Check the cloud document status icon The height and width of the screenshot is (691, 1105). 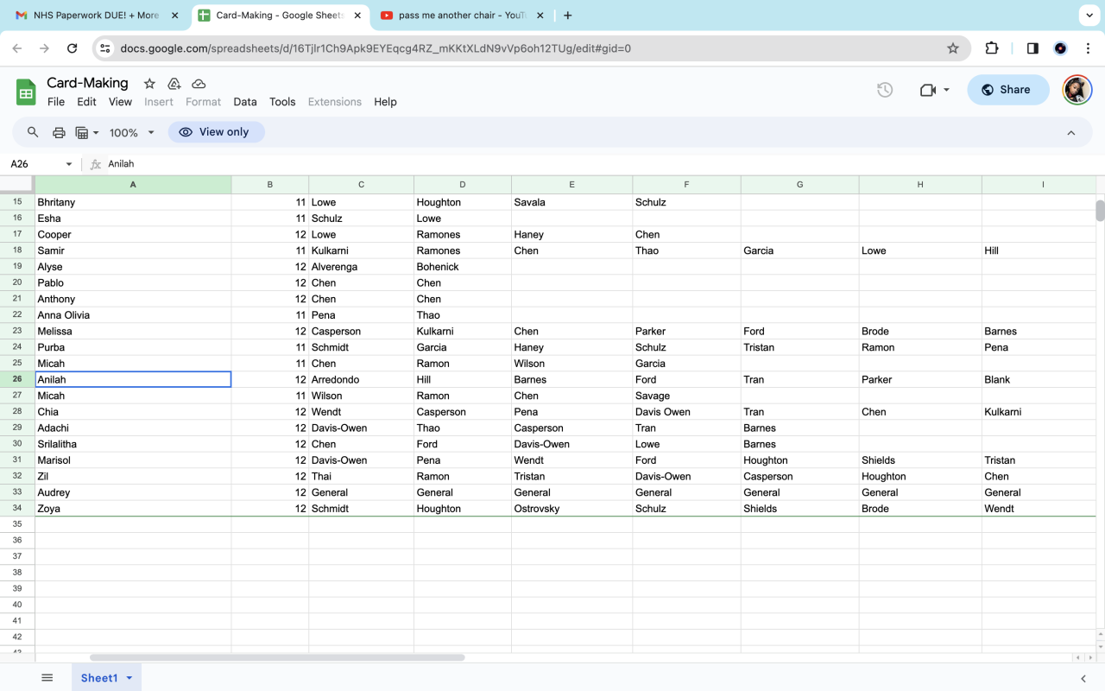pos(199,84)
